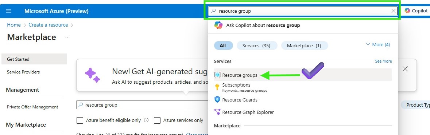
Task: Click Microsoft Azure (Preview) title
Action: click(57, 11)
